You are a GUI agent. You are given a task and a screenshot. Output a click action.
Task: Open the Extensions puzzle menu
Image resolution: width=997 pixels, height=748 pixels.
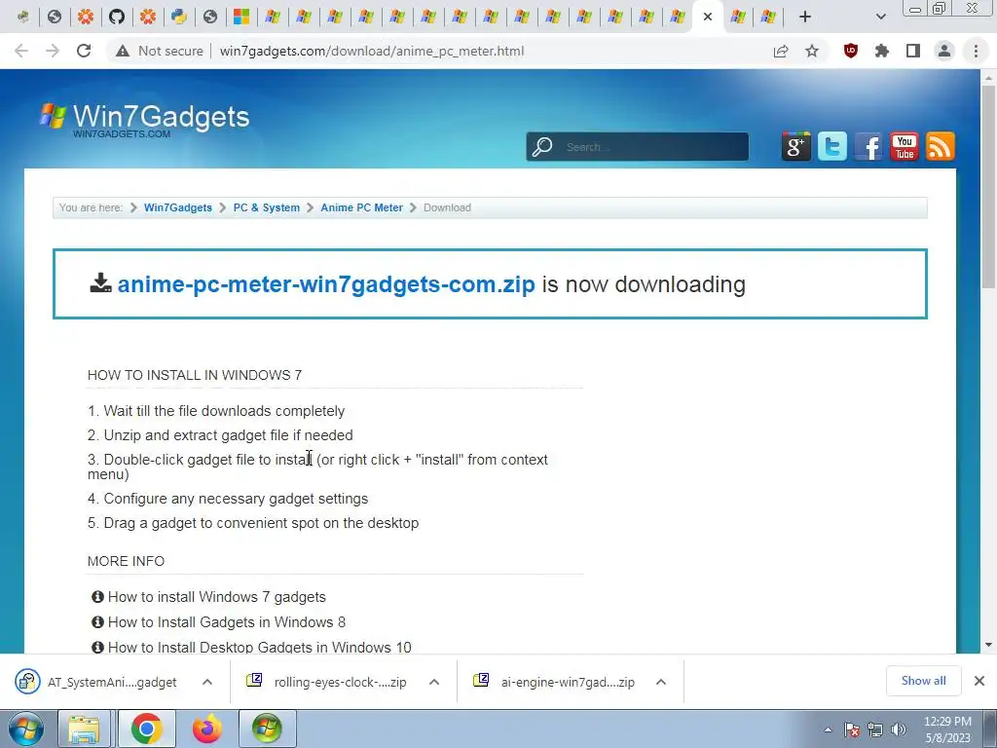882,51
